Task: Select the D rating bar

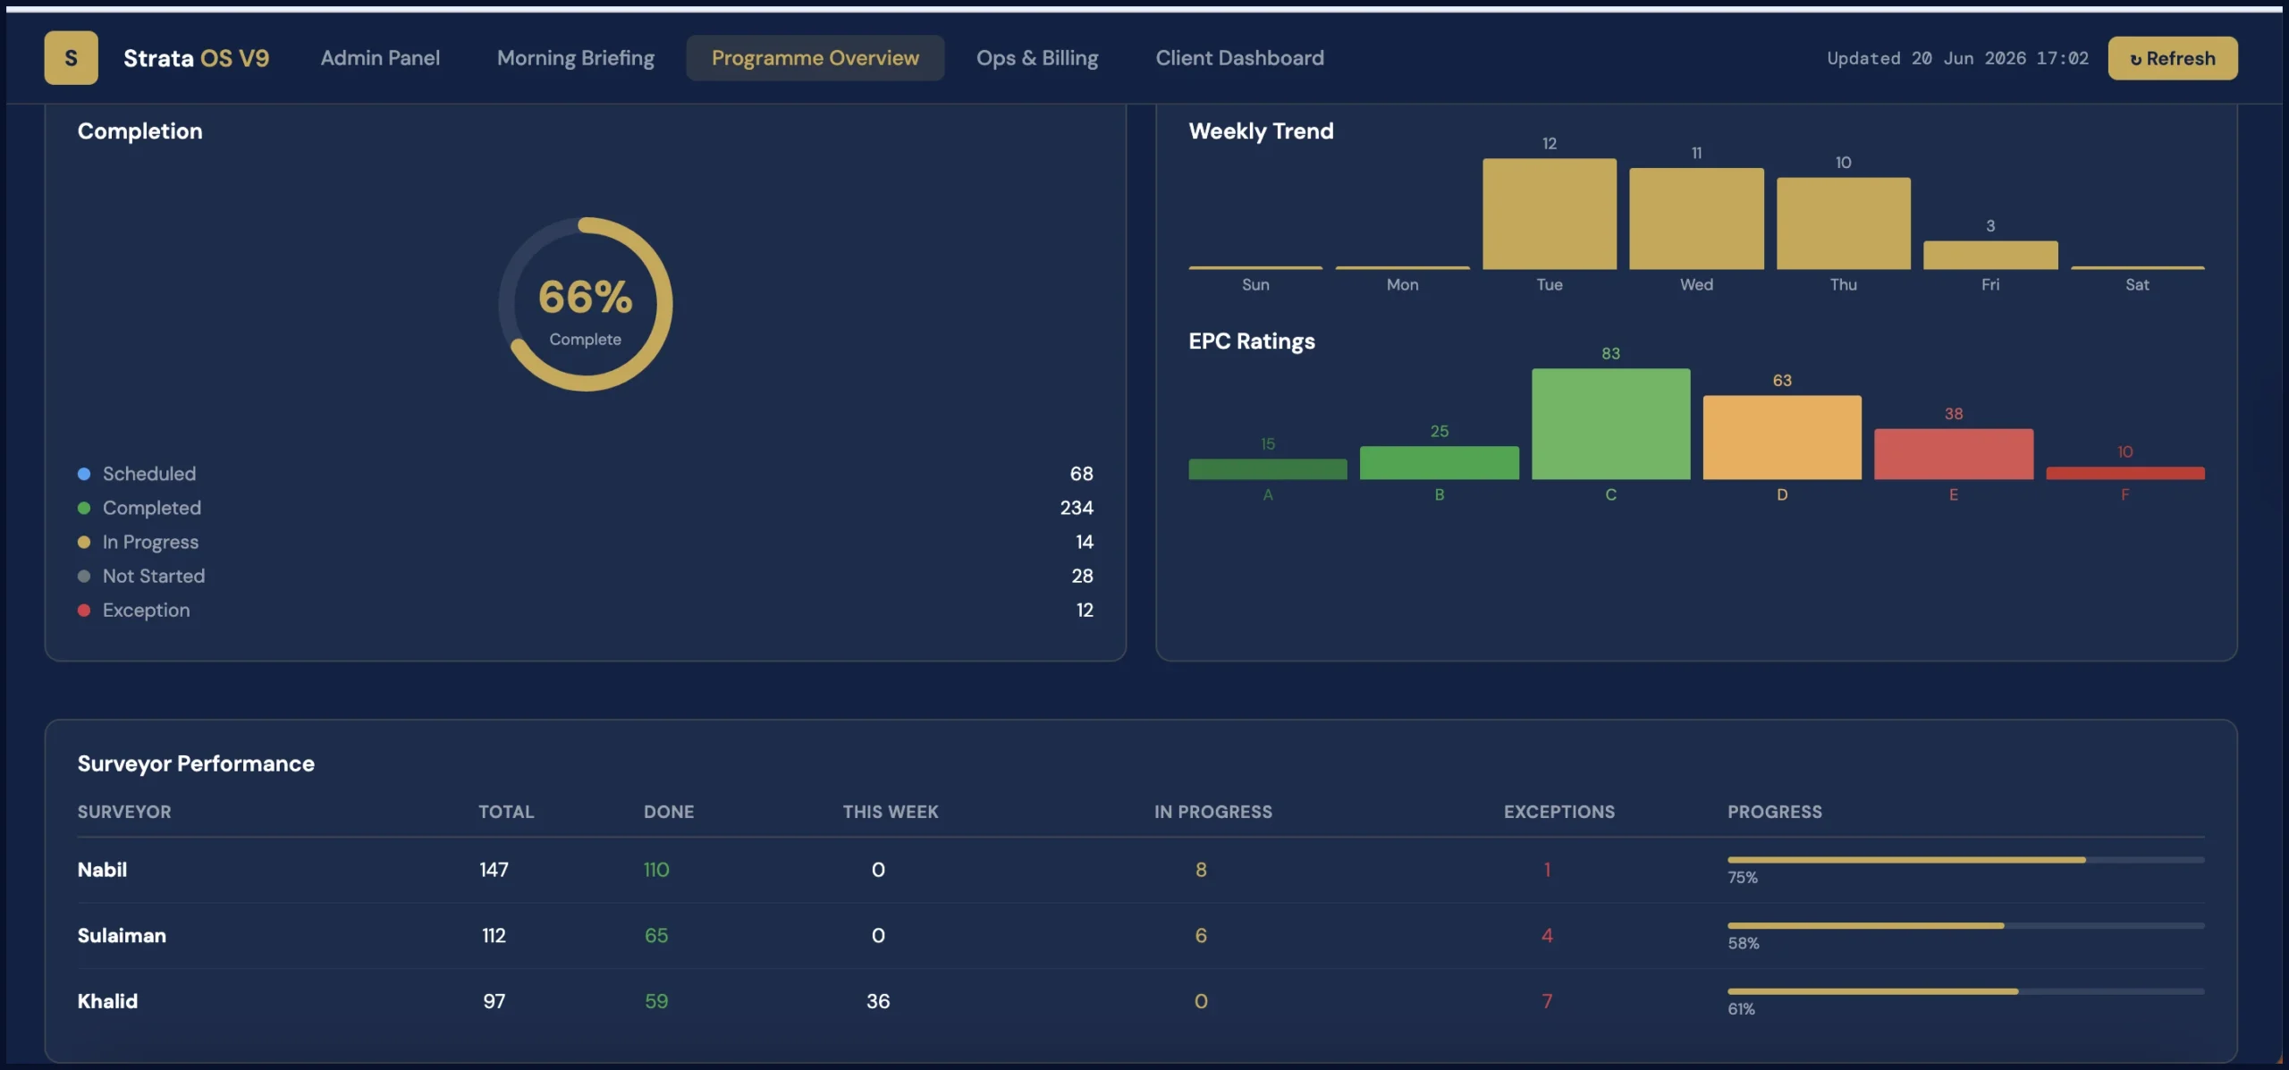Action: [x=1782, y=437]
